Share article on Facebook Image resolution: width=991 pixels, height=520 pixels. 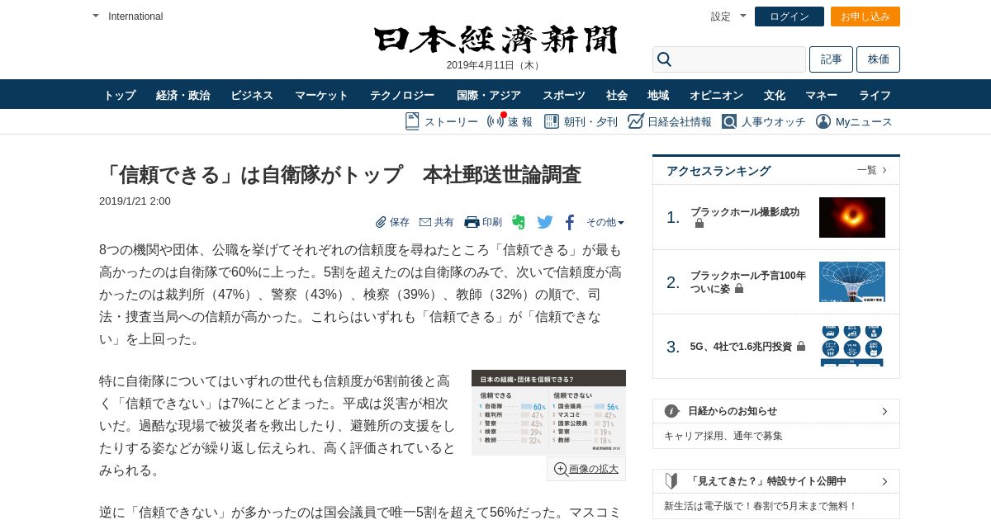570,222
